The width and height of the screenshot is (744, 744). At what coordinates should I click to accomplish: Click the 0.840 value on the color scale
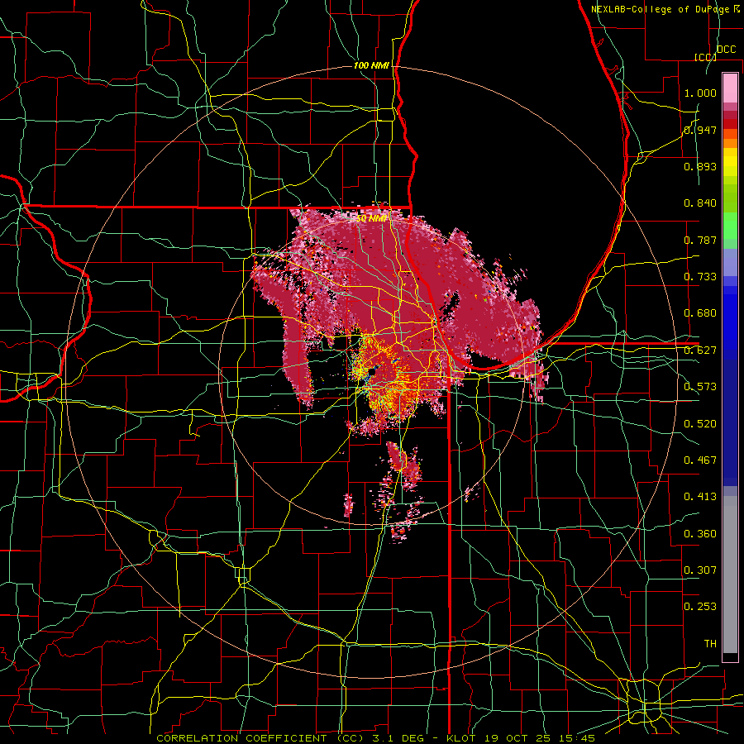[x=700, y=203]
